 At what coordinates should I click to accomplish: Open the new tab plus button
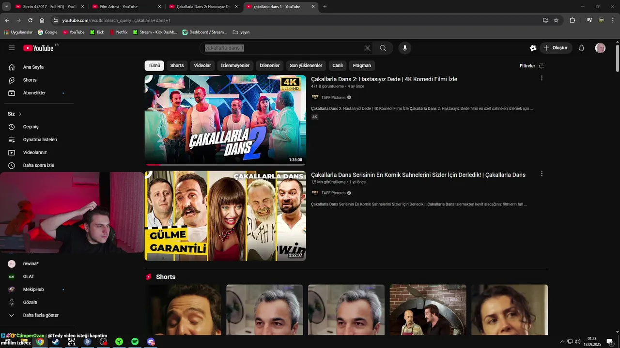[325, 7]
